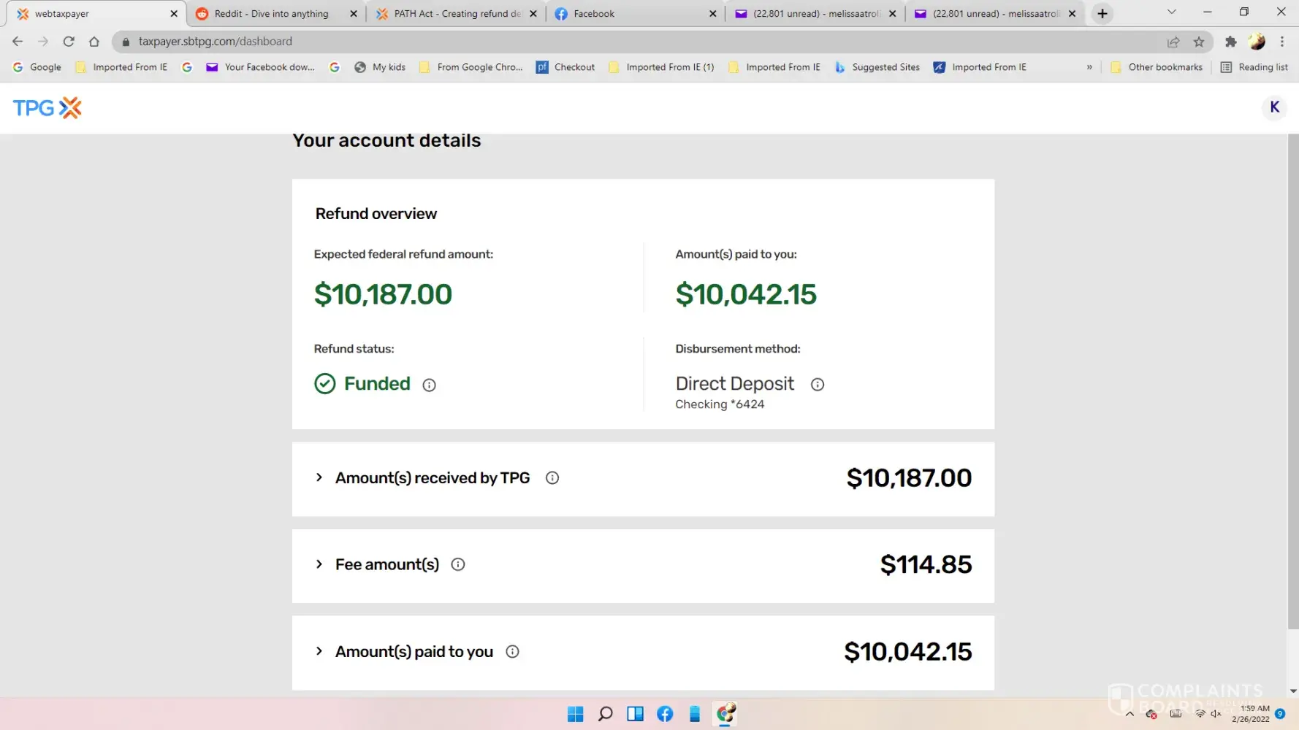Viewport: 1299px width, 730px height.
Task: Open the Windows Start menu
Action: point(575,714)
